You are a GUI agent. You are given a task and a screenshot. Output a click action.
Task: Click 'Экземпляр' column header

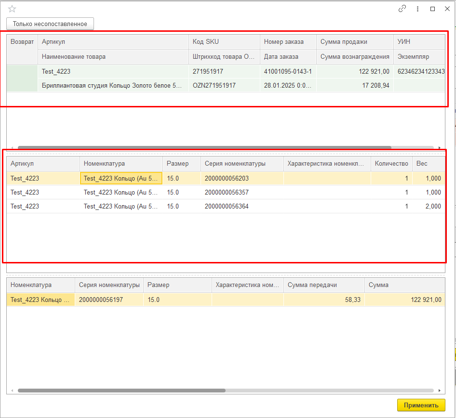pyautogui.click(x=419, y=57)
